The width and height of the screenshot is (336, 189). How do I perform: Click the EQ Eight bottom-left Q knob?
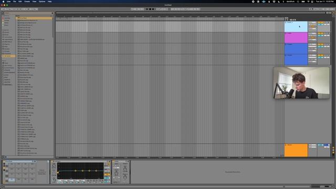coord(54,180)
